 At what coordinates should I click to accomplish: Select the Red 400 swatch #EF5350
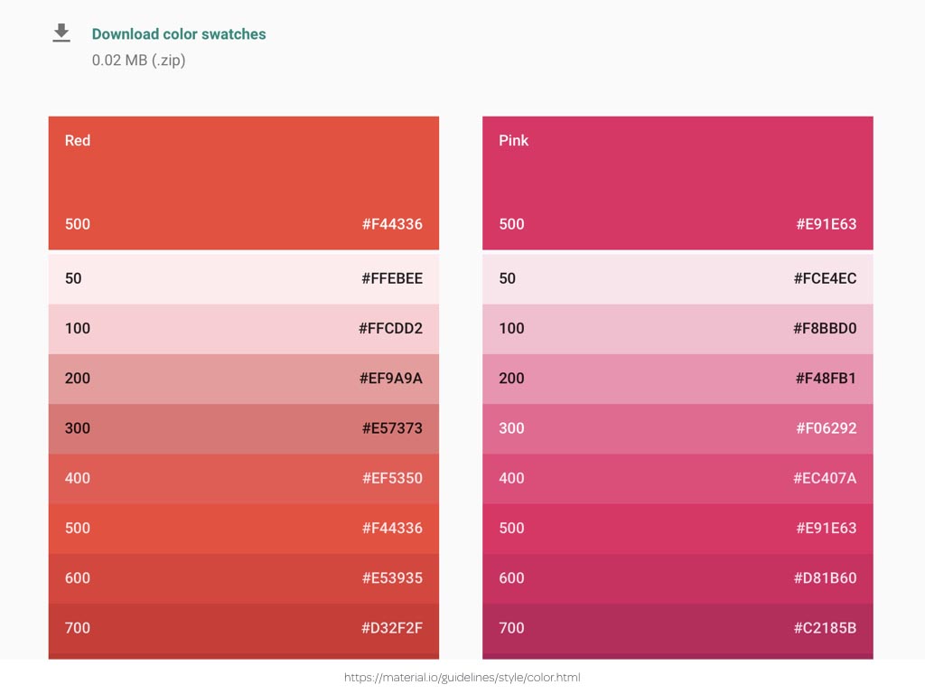pyautogui.click(x=244, y=479)
